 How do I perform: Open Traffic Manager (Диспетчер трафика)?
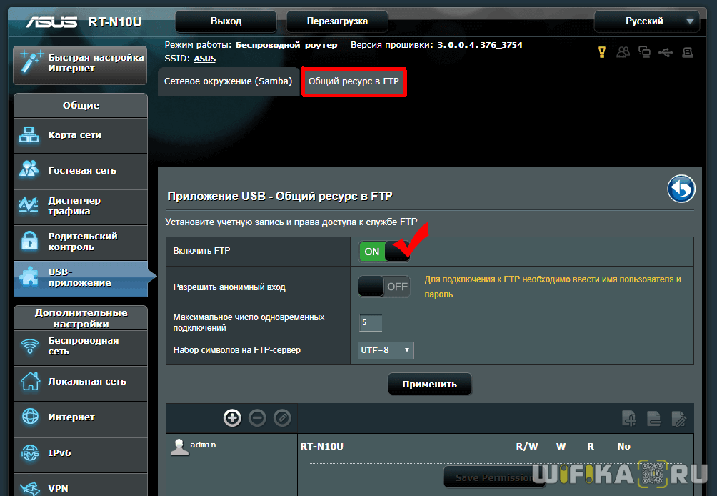pyautogui.click(x=81, y=206)
